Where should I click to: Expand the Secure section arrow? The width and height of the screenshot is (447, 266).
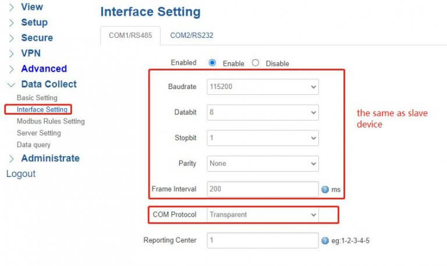(11, 38)
